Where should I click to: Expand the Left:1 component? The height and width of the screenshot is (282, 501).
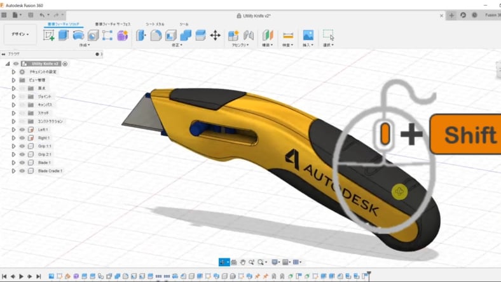(13, 130)
